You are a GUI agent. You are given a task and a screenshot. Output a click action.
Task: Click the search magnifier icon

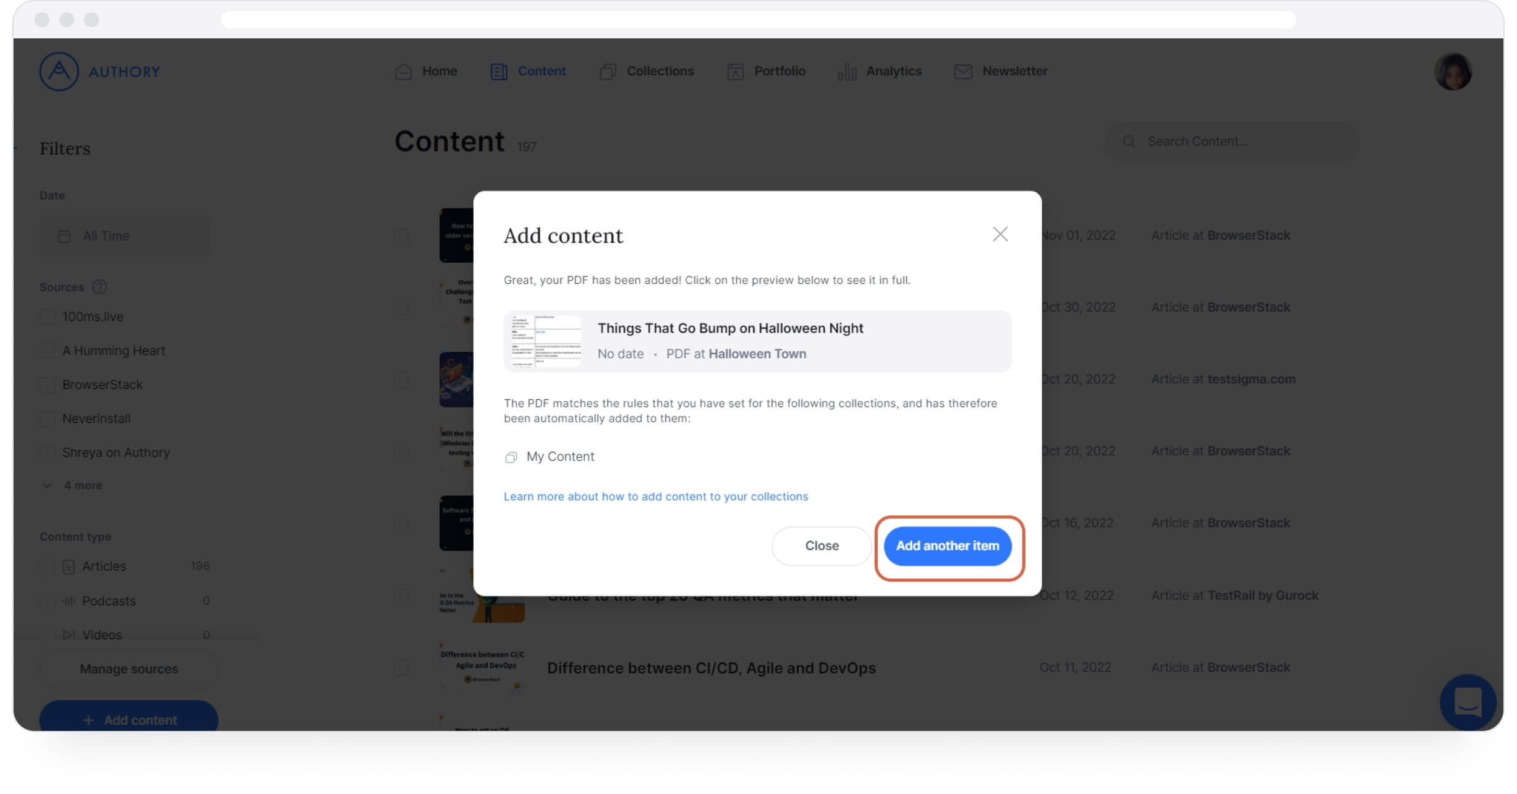point(1129,141)
